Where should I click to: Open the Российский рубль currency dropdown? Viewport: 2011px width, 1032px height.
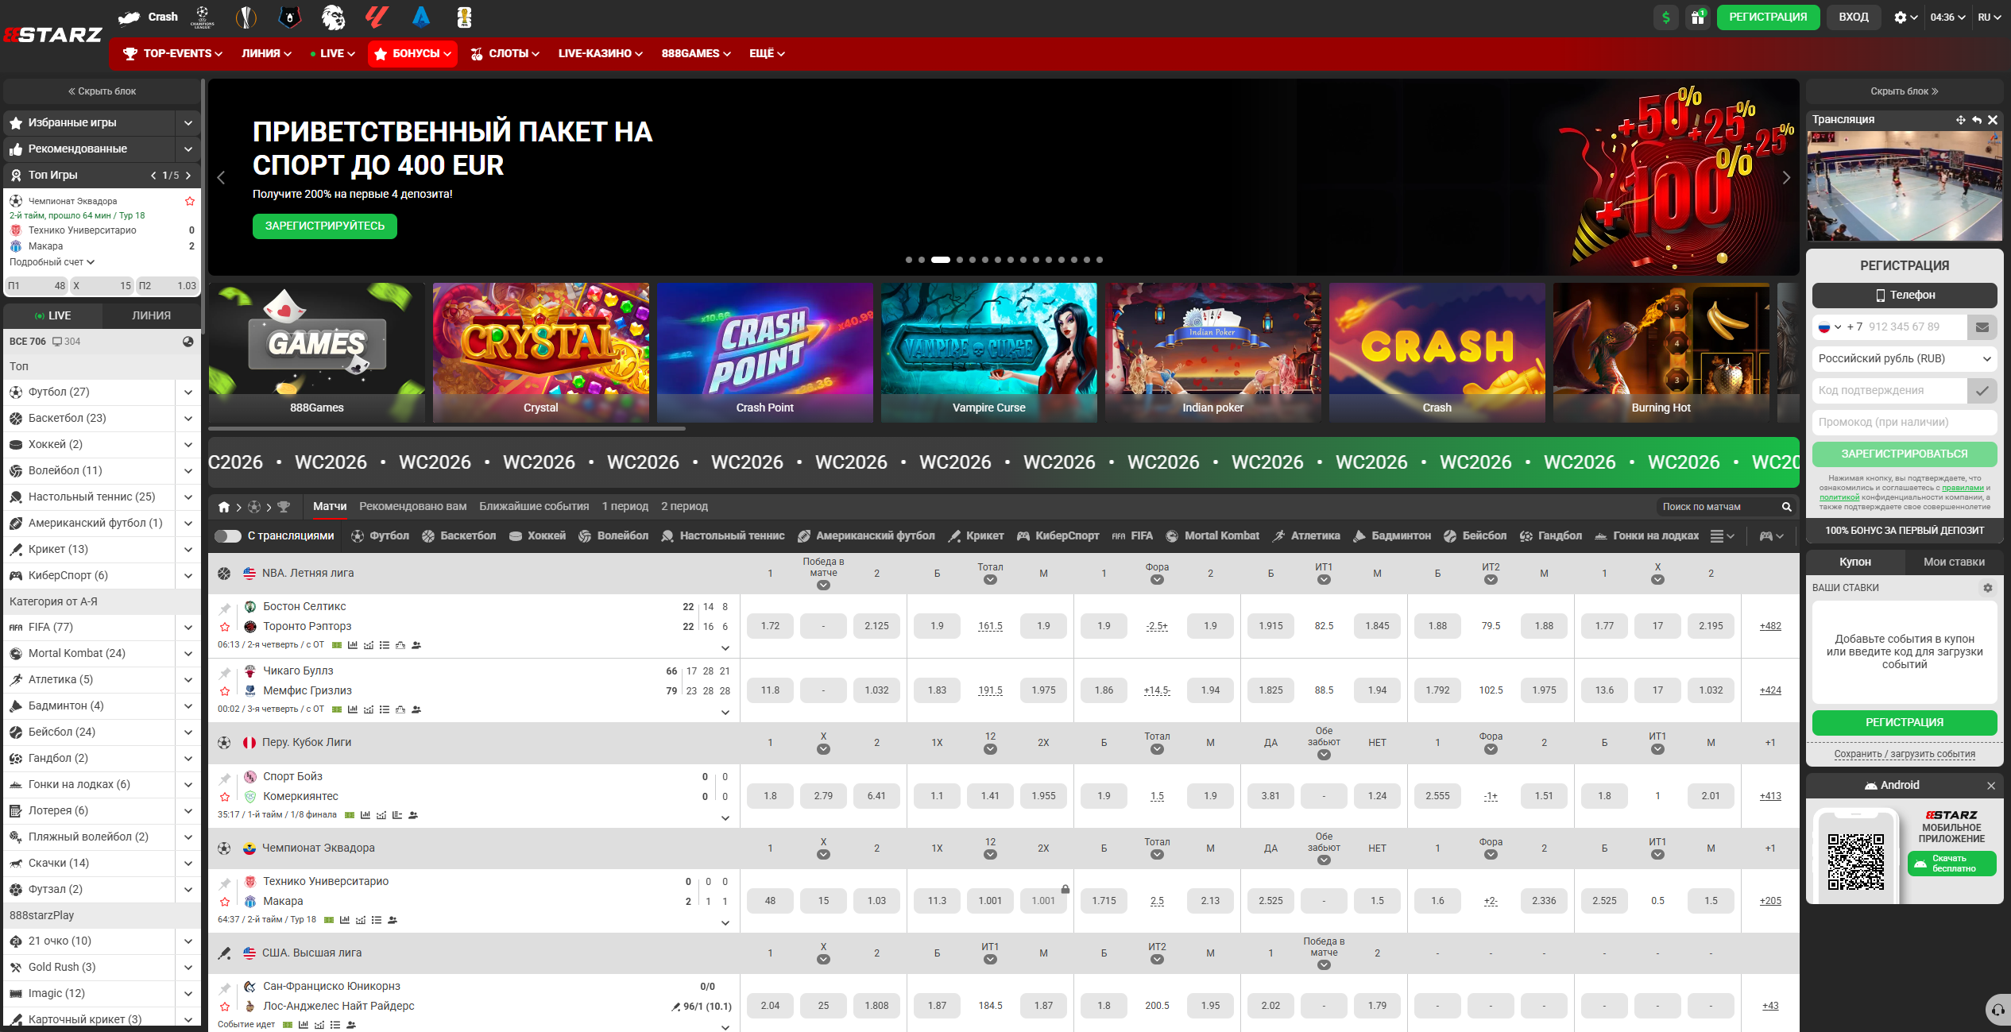[1905, 358]
